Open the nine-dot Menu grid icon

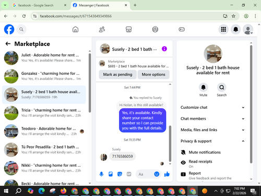pyautogui.click(x=223, y=29)
